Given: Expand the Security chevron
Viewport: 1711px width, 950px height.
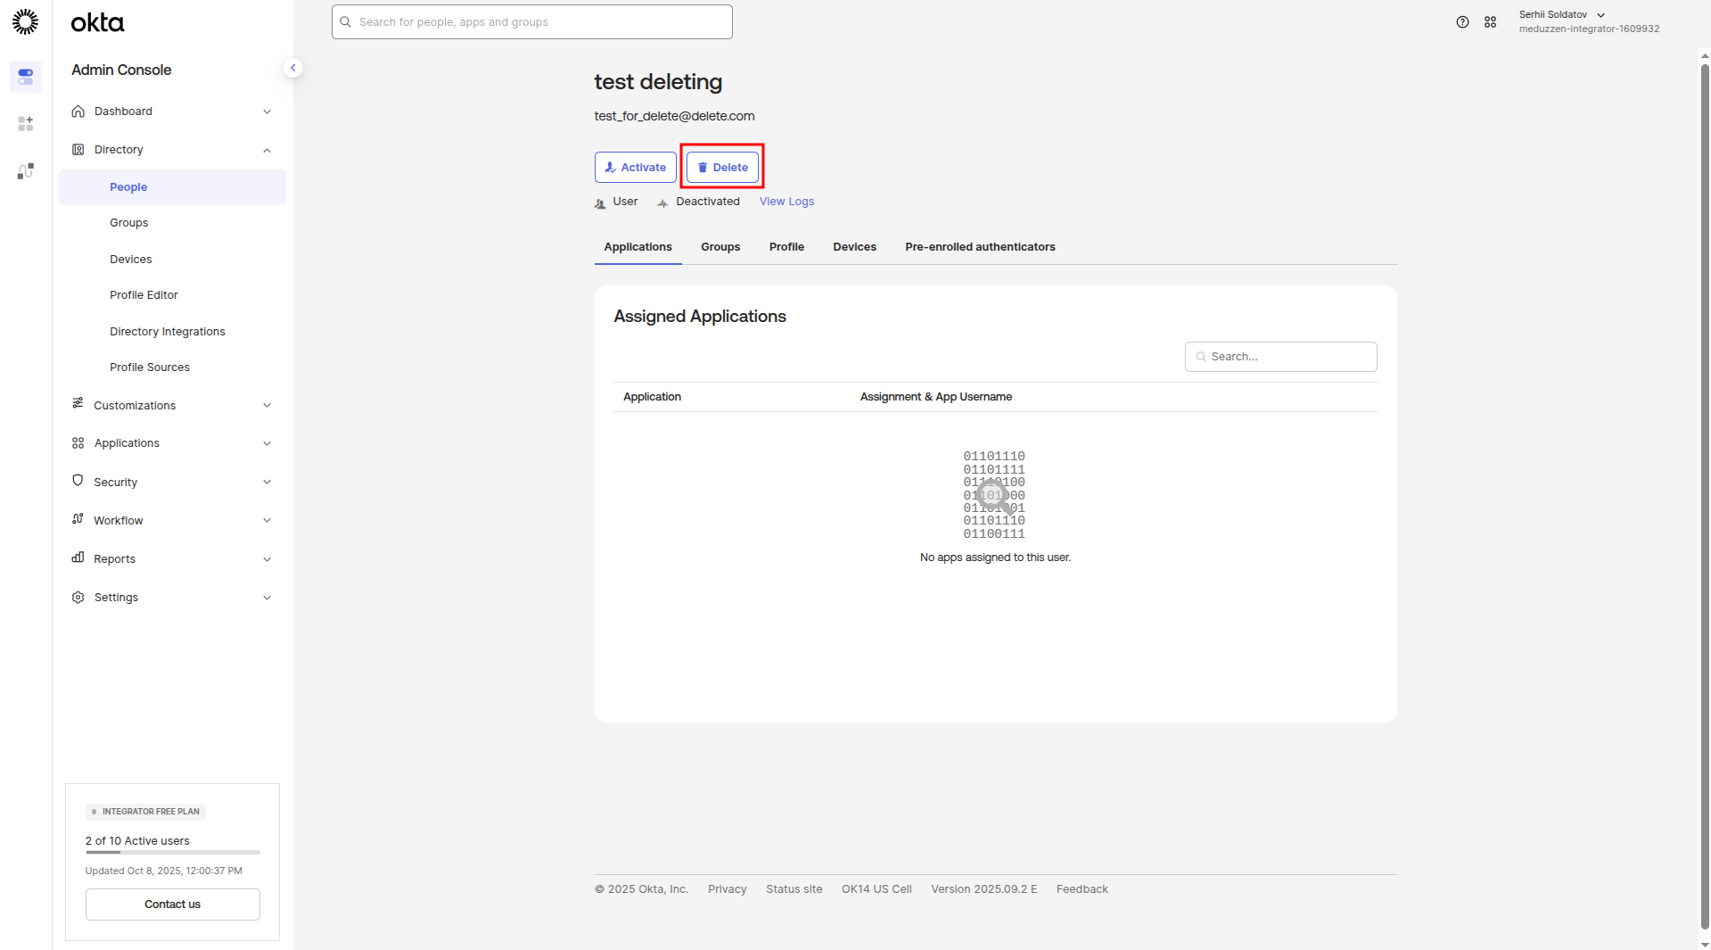Looking at the screenshot, I should click(x=267, y=482).
